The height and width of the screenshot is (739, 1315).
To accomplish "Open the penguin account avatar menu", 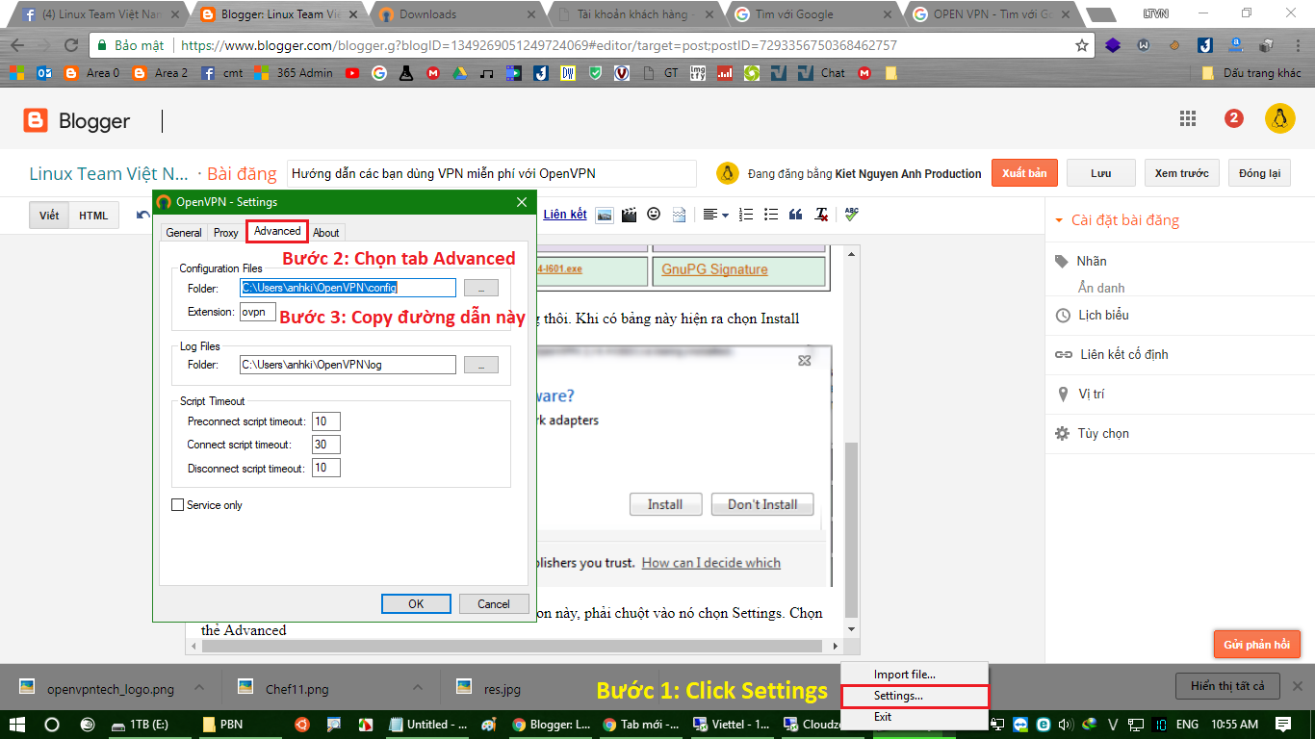I will coord(1280,118).
